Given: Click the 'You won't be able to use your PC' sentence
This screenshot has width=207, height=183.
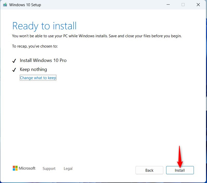Looking at the screenshot, I should 97,36.
